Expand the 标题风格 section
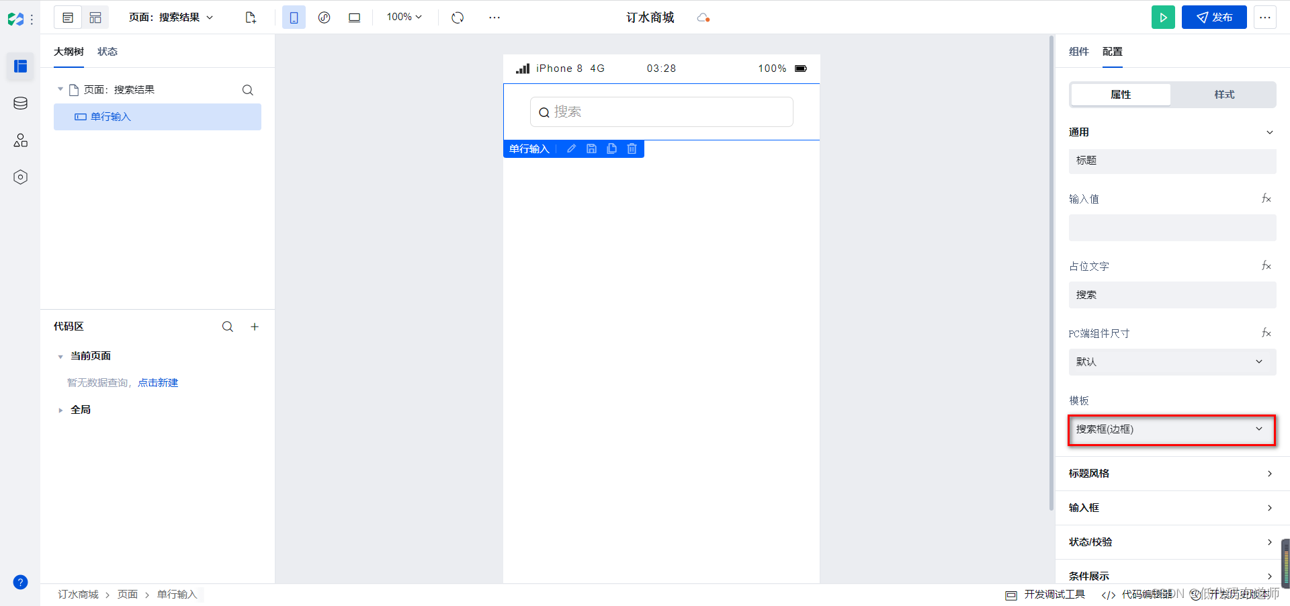The image size is (1290, 606). click(x=1172, y=474)
